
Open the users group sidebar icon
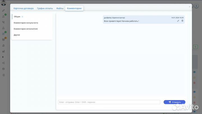pyautogui.click(x=3, y=46)
